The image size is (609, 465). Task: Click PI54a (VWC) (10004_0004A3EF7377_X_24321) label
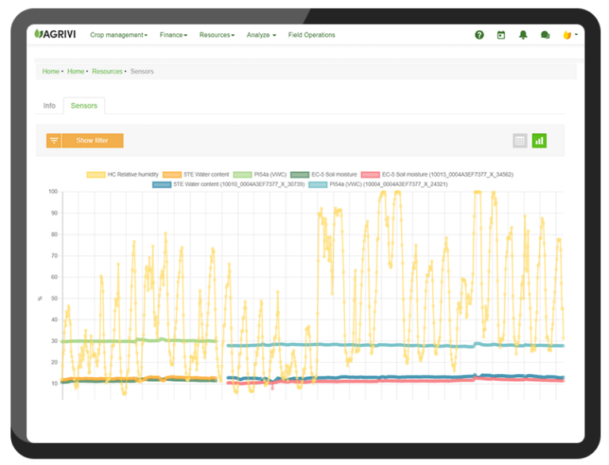(389, 185)
